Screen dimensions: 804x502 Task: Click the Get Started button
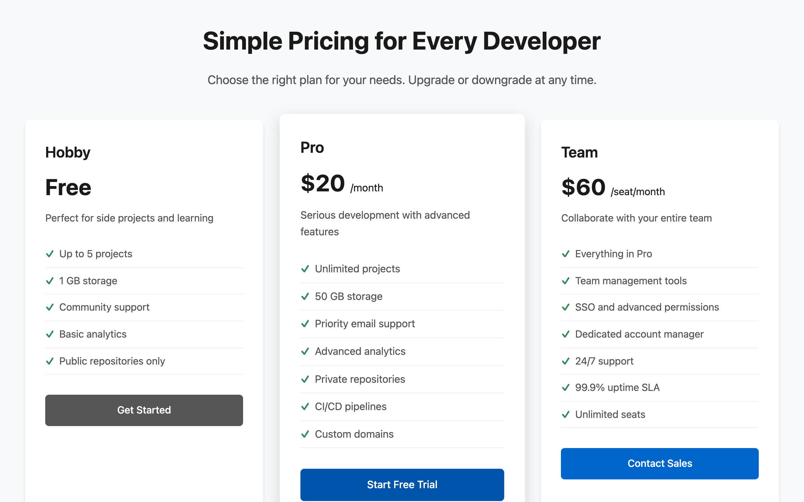click(x=144, y=410)
